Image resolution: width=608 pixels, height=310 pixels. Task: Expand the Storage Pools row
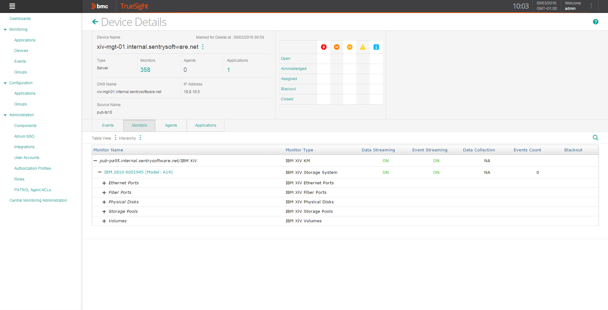pos(104,212)
